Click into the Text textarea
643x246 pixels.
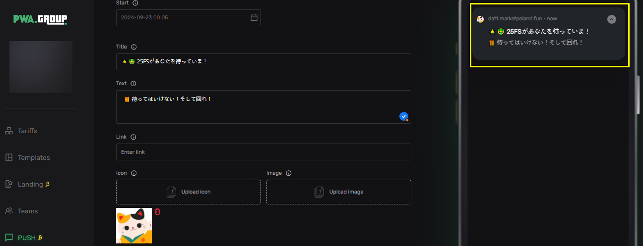pyautogui.click(x=263, y=107)
